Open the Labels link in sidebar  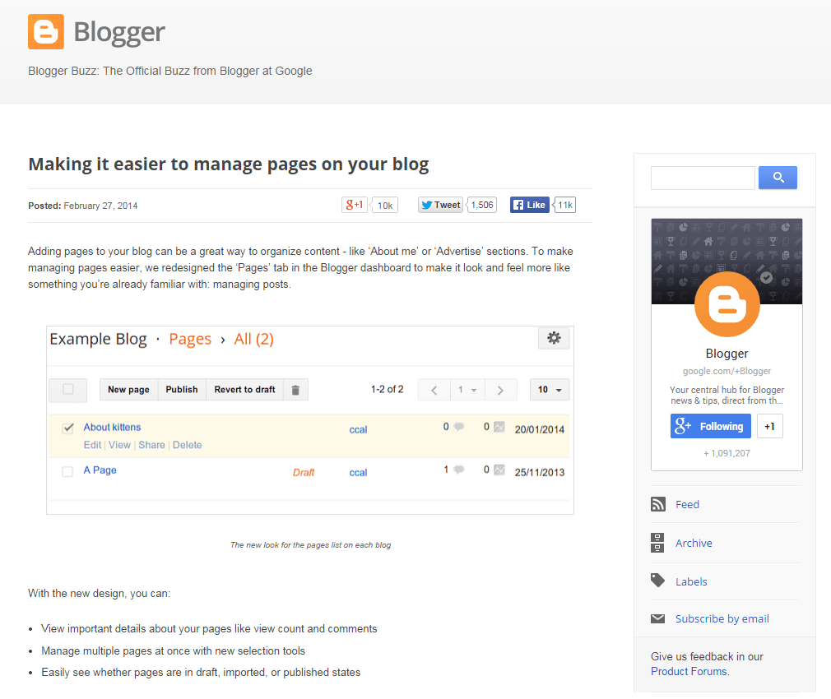pos(691,582)
